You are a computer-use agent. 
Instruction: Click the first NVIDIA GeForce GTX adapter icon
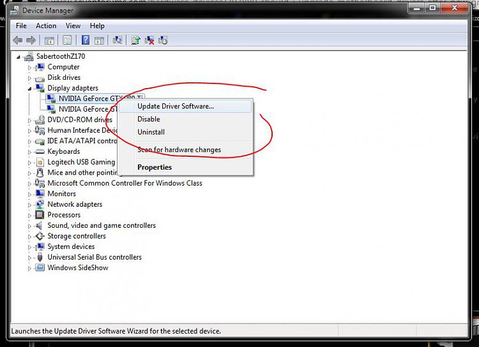(x=50, y=99)
